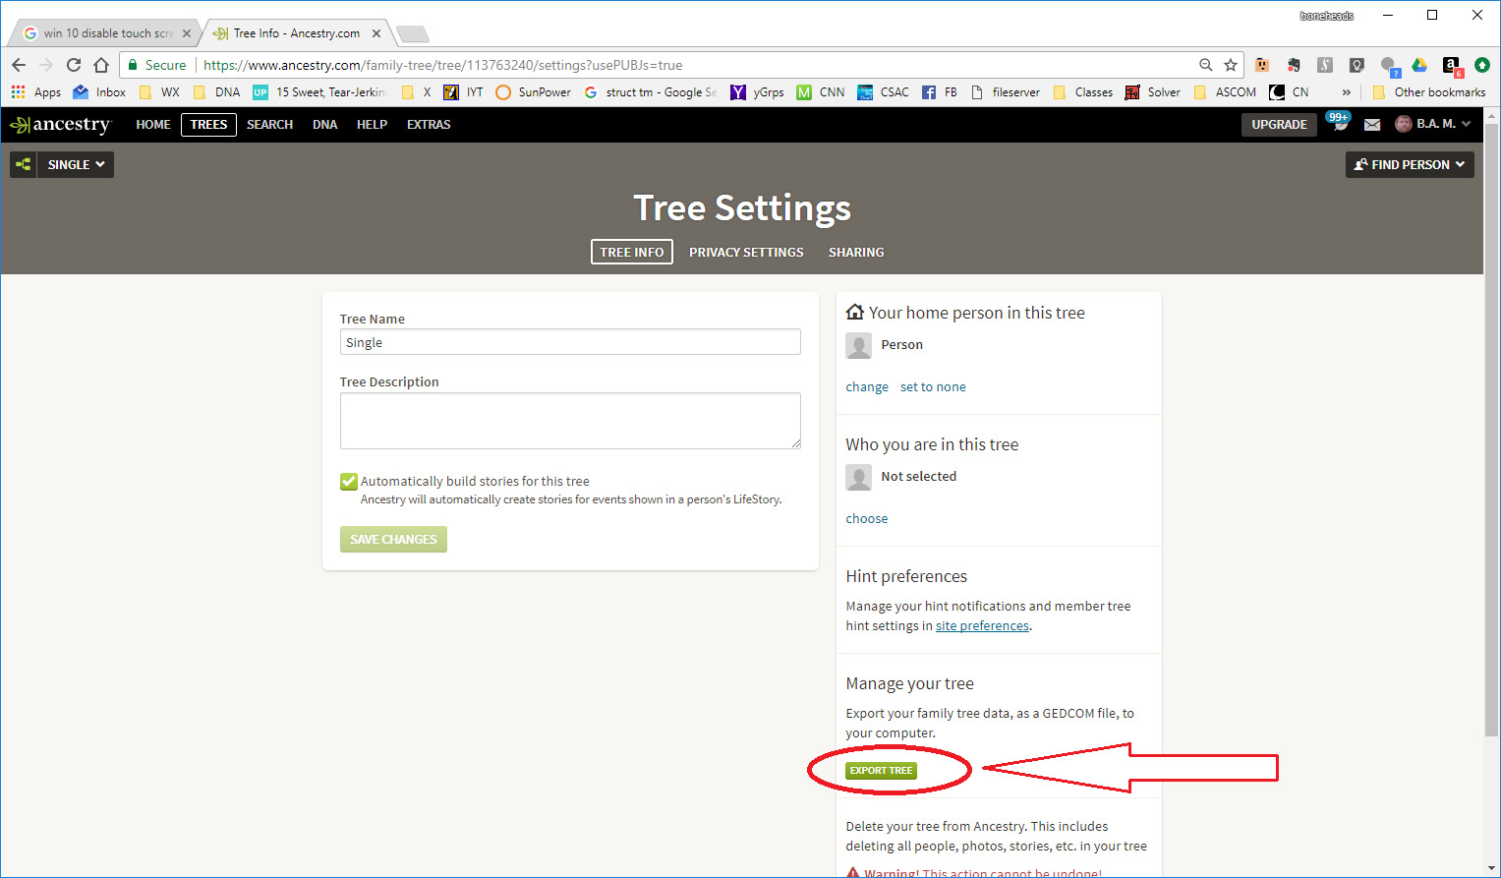Reload the Tree Info page
Image resolution: width=1501 pixels, height=878 pixels.
click(x=74, y=65)
